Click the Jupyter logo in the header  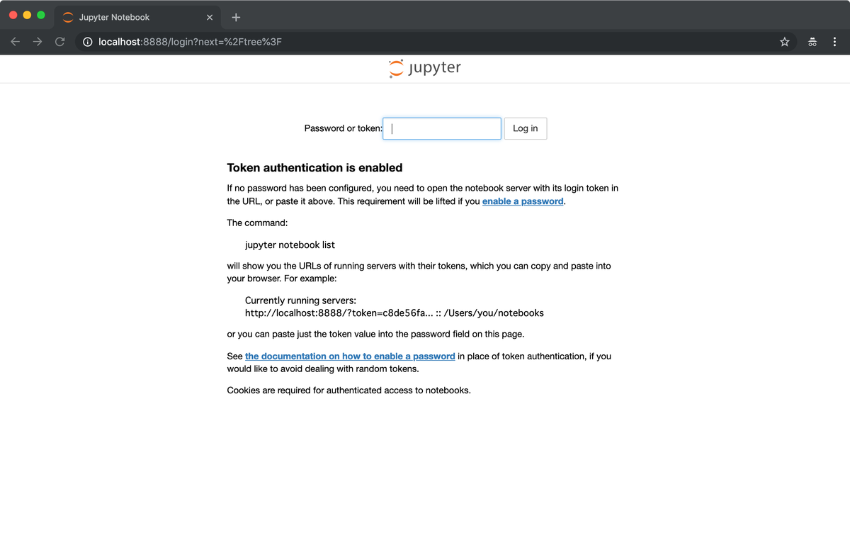(x=425, y=68)
